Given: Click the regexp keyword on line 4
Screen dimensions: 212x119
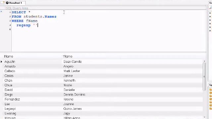Looking at the screenshot, I should pyautogui.click(x=24, y=25).
